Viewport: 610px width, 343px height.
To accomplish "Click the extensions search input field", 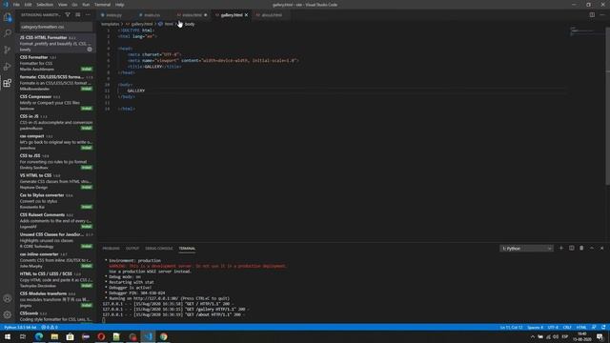I will pos(56,27).
